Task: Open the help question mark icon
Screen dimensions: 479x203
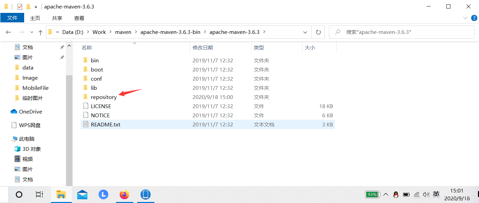Action: point(474,18)
